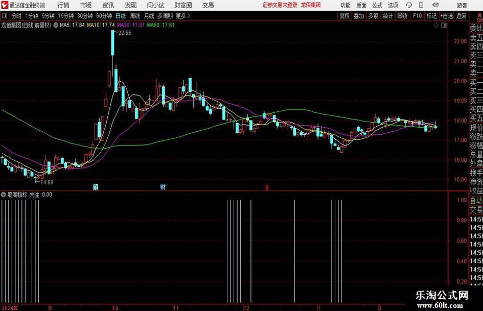Expand the 更多 periods list
483x311 pixels.
point(183,16)
